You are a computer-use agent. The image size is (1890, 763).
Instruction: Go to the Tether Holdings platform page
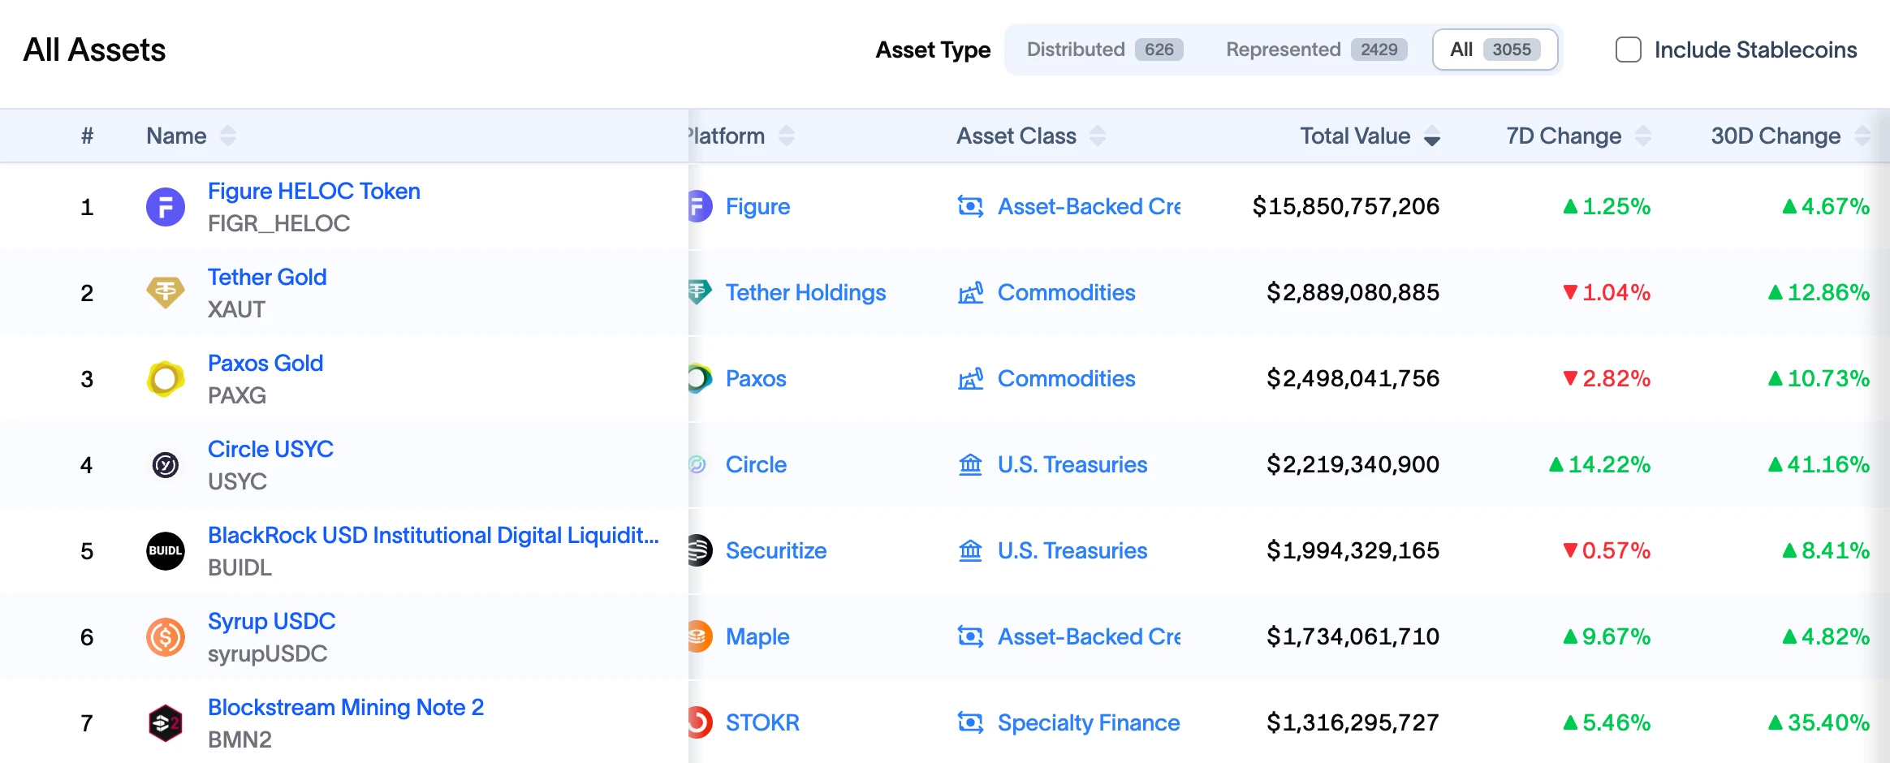(x=805, y=292)
